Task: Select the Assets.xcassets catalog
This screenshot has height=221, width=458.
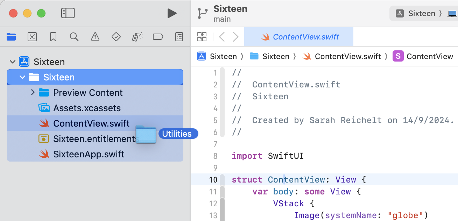Action: [x=86, y=108]
